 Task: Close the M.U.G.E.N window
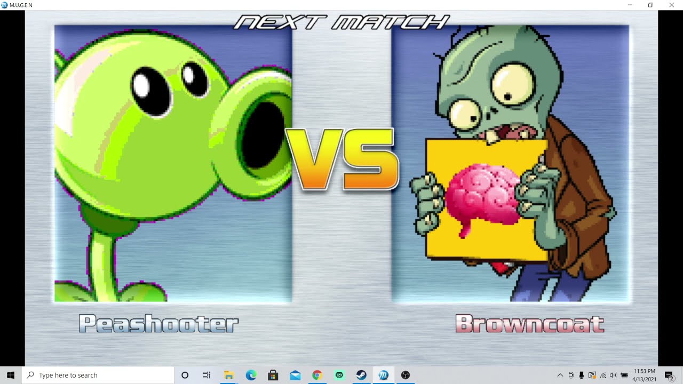[x=671, y=5]
